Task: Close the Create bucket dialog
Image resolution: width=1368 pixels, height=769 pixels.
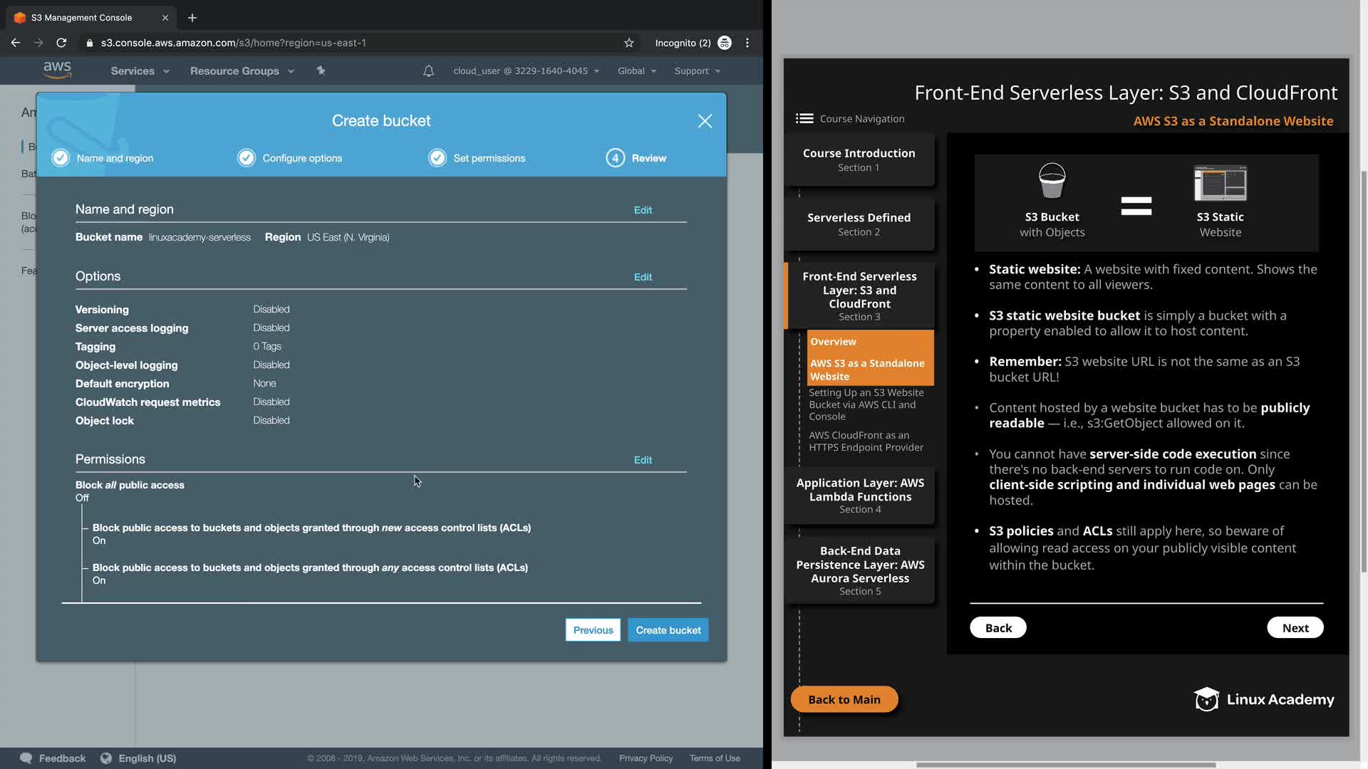Action: (705, 121)
